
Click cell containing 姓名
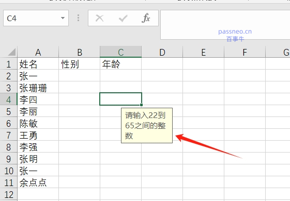tap(38, 64)
